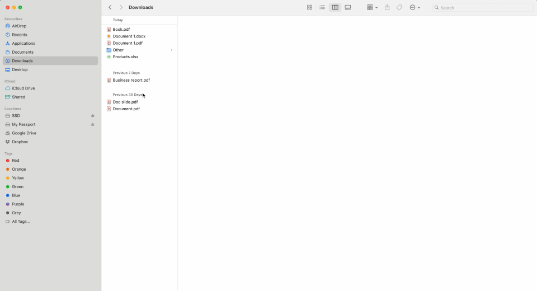Switch to list view
The width and height of the screenshot is (537, 291).
[322, 7]
